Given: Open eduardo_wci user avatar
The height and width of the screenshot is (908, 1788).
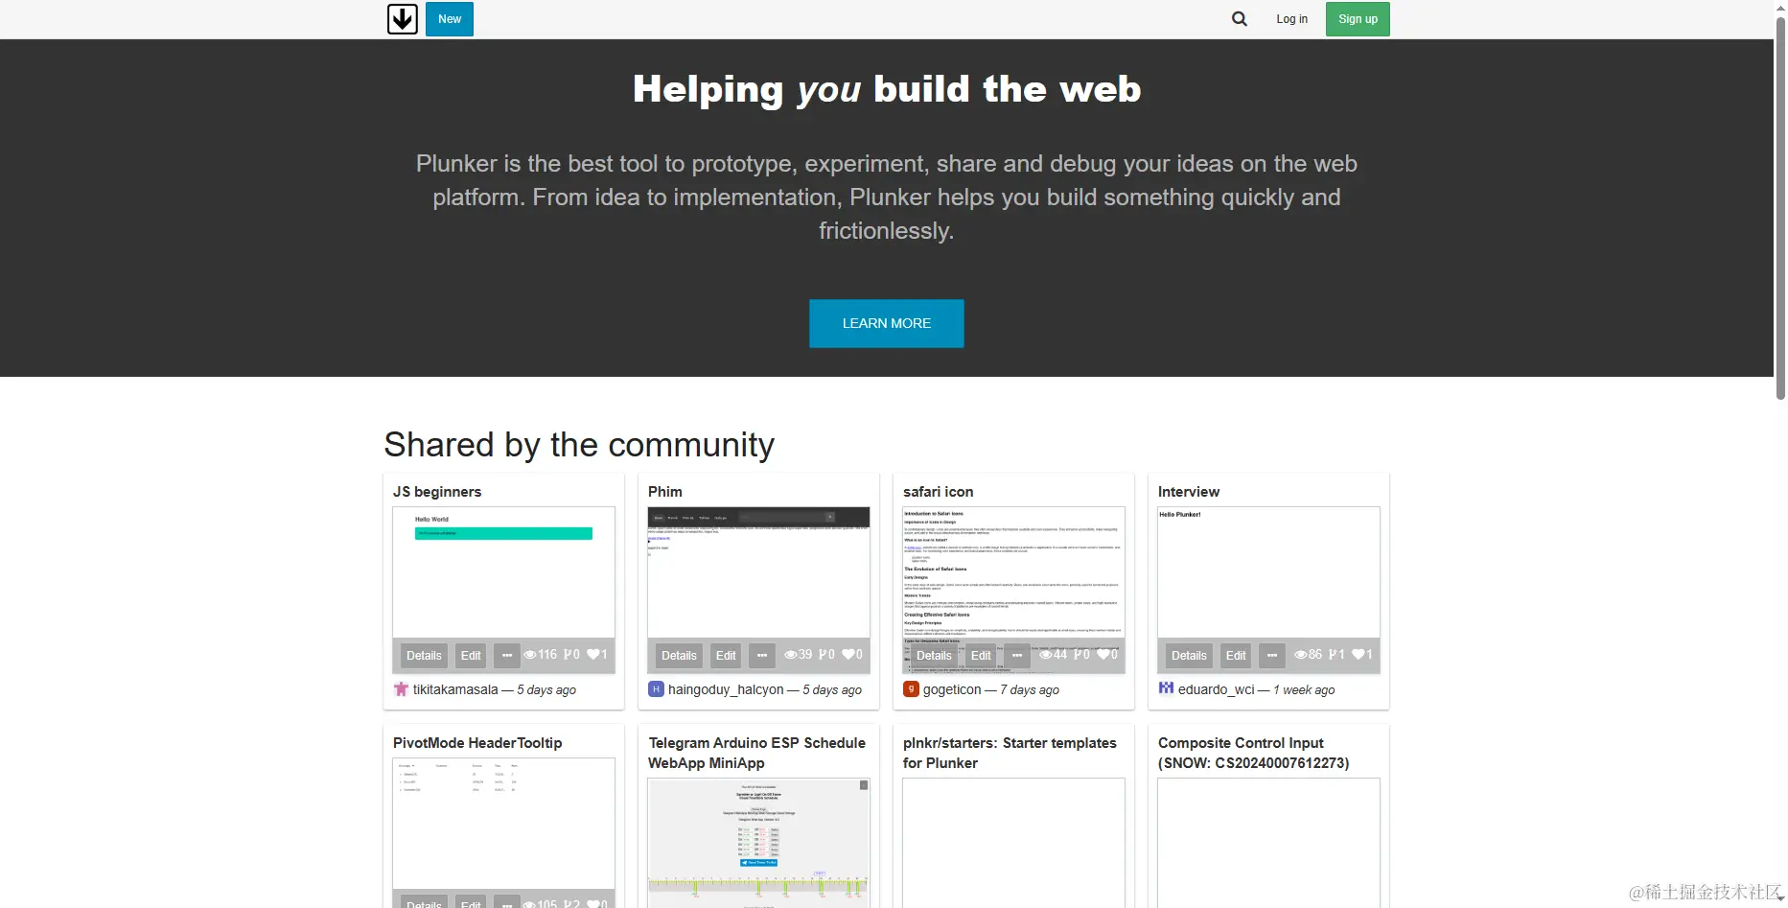Looking at the screenshot, I should pyautogui.click(x=1166, y=688).
